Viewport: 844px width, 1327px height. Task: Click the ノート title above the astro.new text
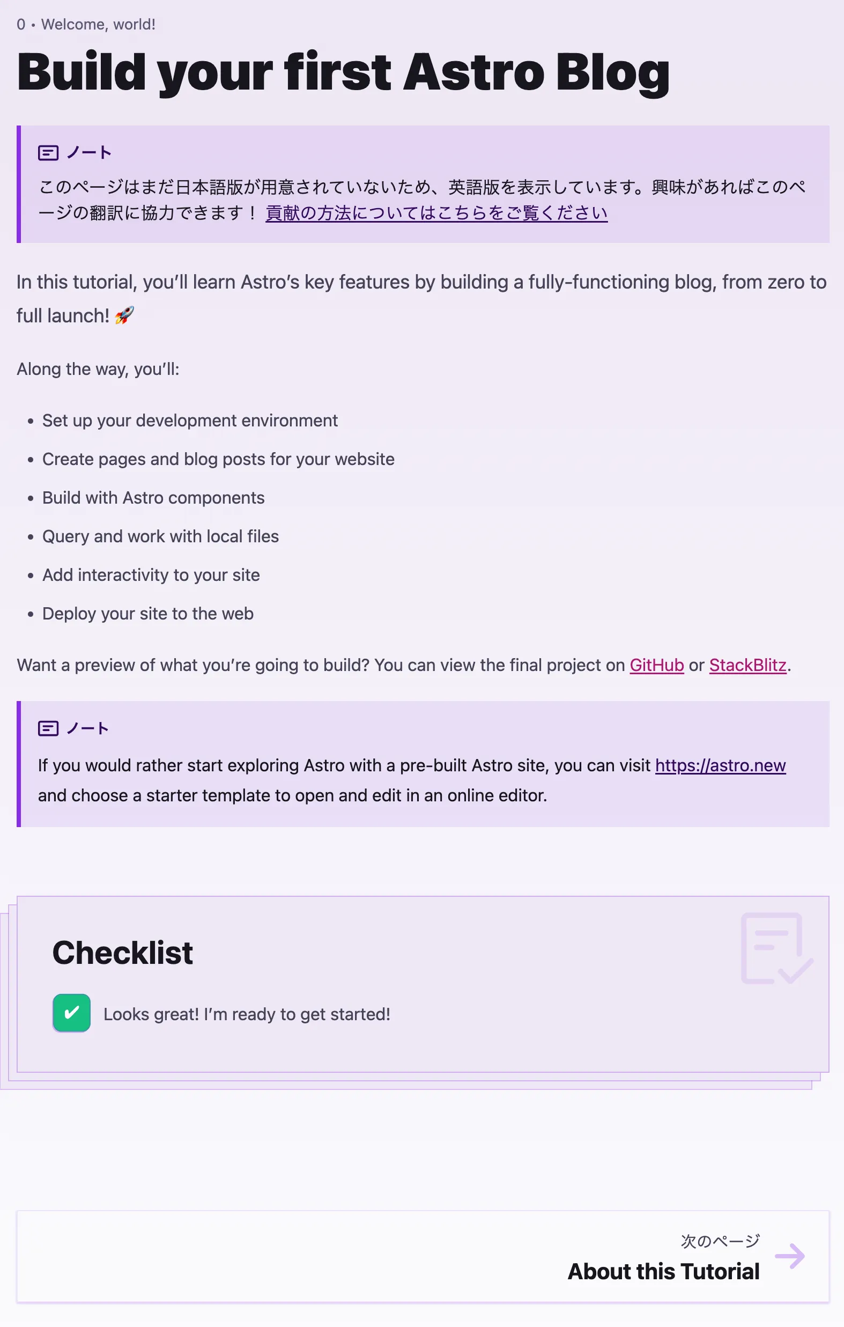coord(87,728)
